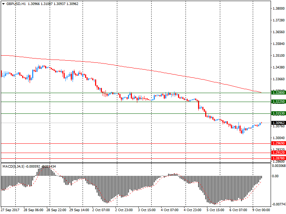Select the 1.38000 price axis value
286x214 pixels.
(x=278, y=8)
